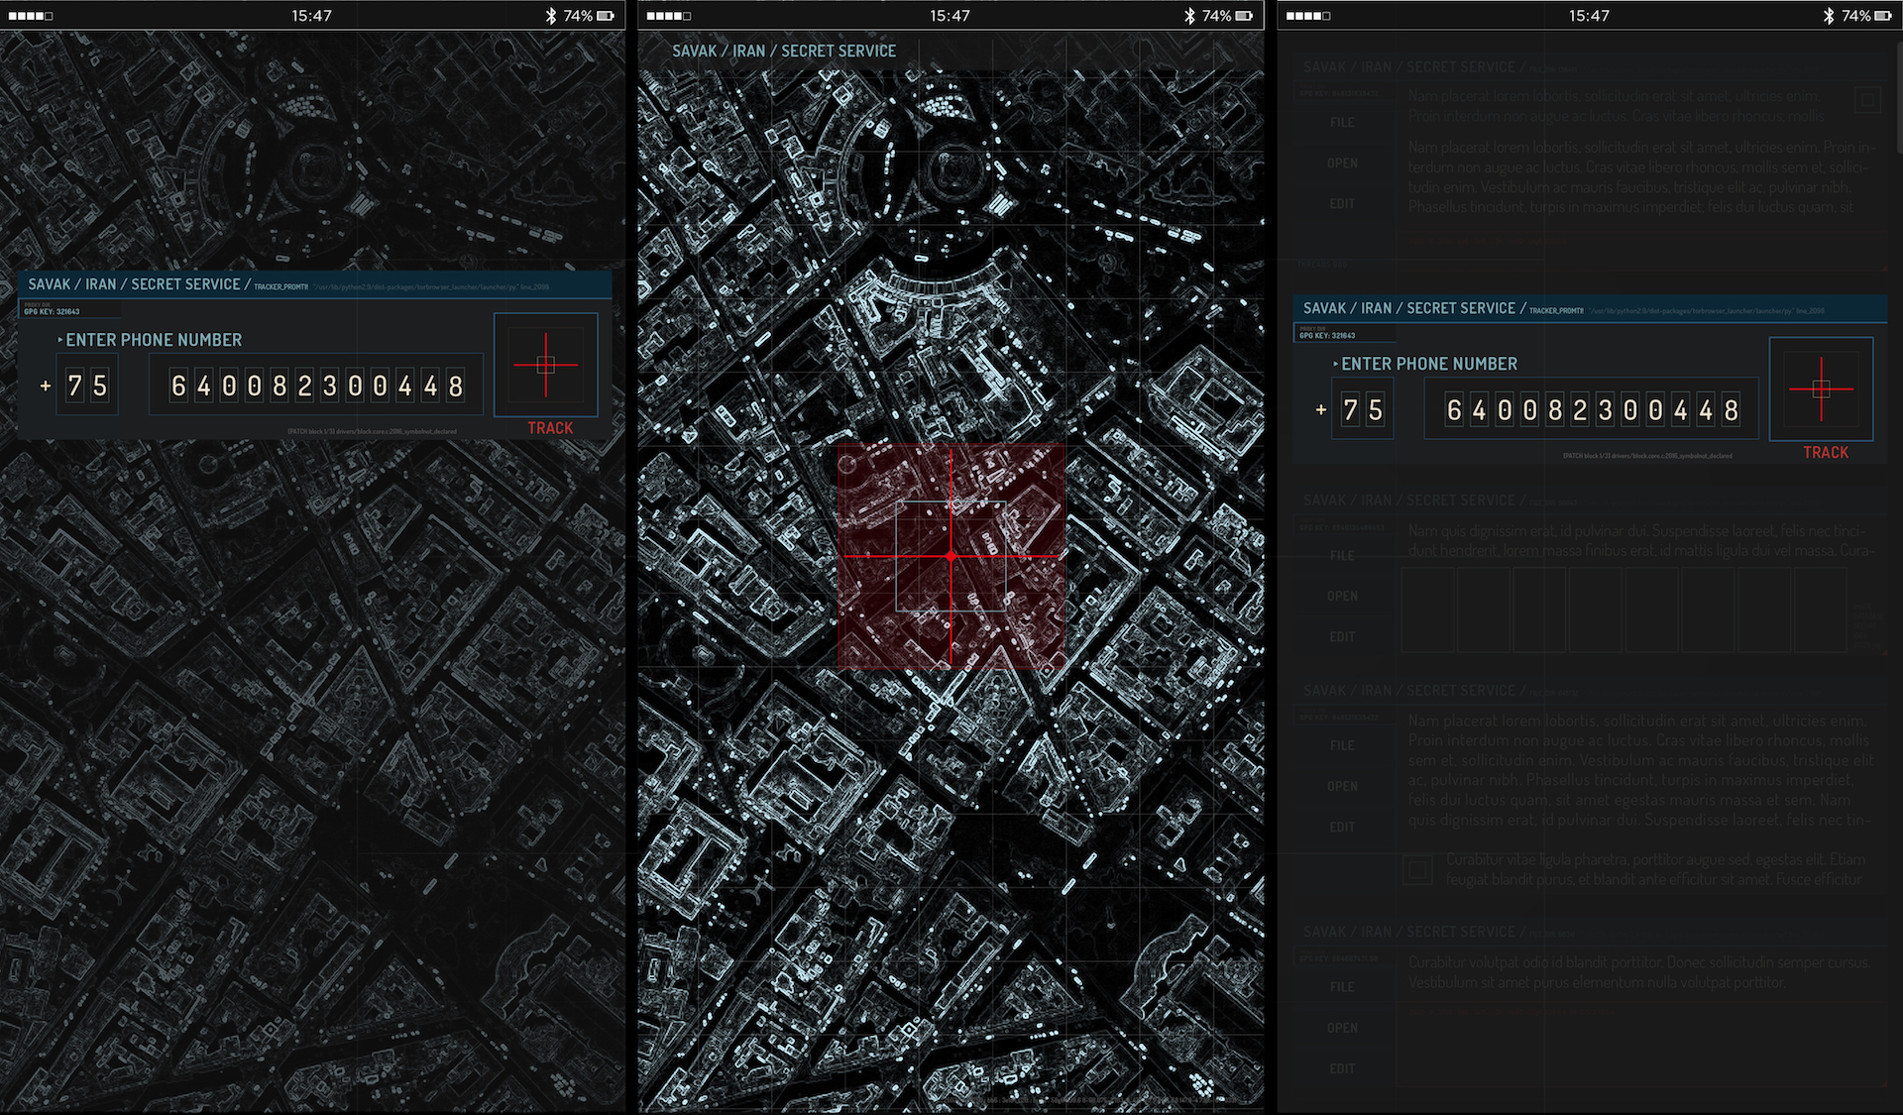1903x1115 pixels.
Task: Choose OPEN in the Curabitur volutpat card
Action: pos(1343,1028)
